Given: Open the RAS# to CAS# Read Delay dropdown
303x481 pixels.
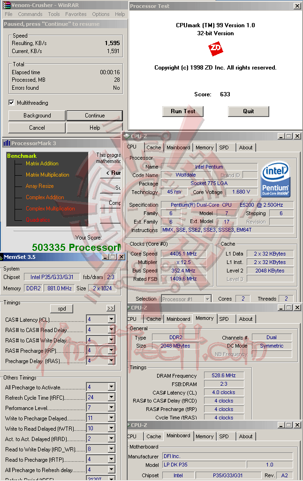Looking at the screenshot, I should coord(112,330).
